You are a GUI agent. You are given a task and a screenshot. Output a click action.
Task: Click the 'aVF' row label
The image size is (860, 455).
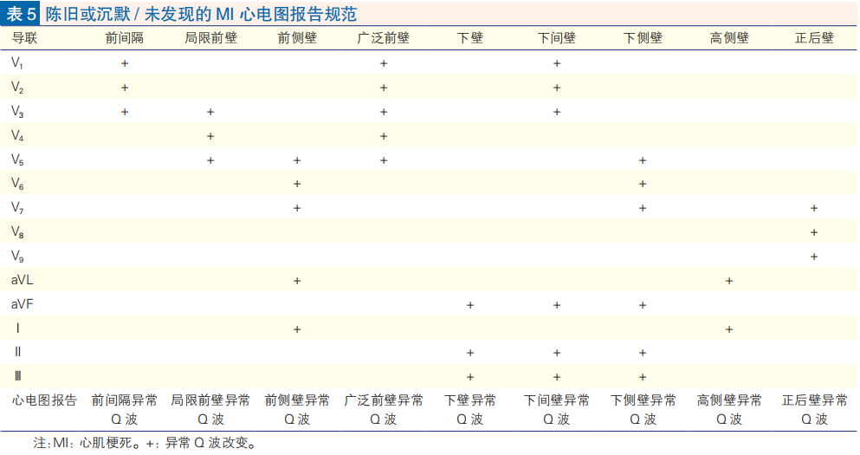click(x=23, y=305)
